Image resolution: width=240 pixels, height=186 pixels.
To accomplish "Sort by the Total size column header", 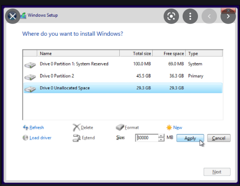I will pos(136,53).
